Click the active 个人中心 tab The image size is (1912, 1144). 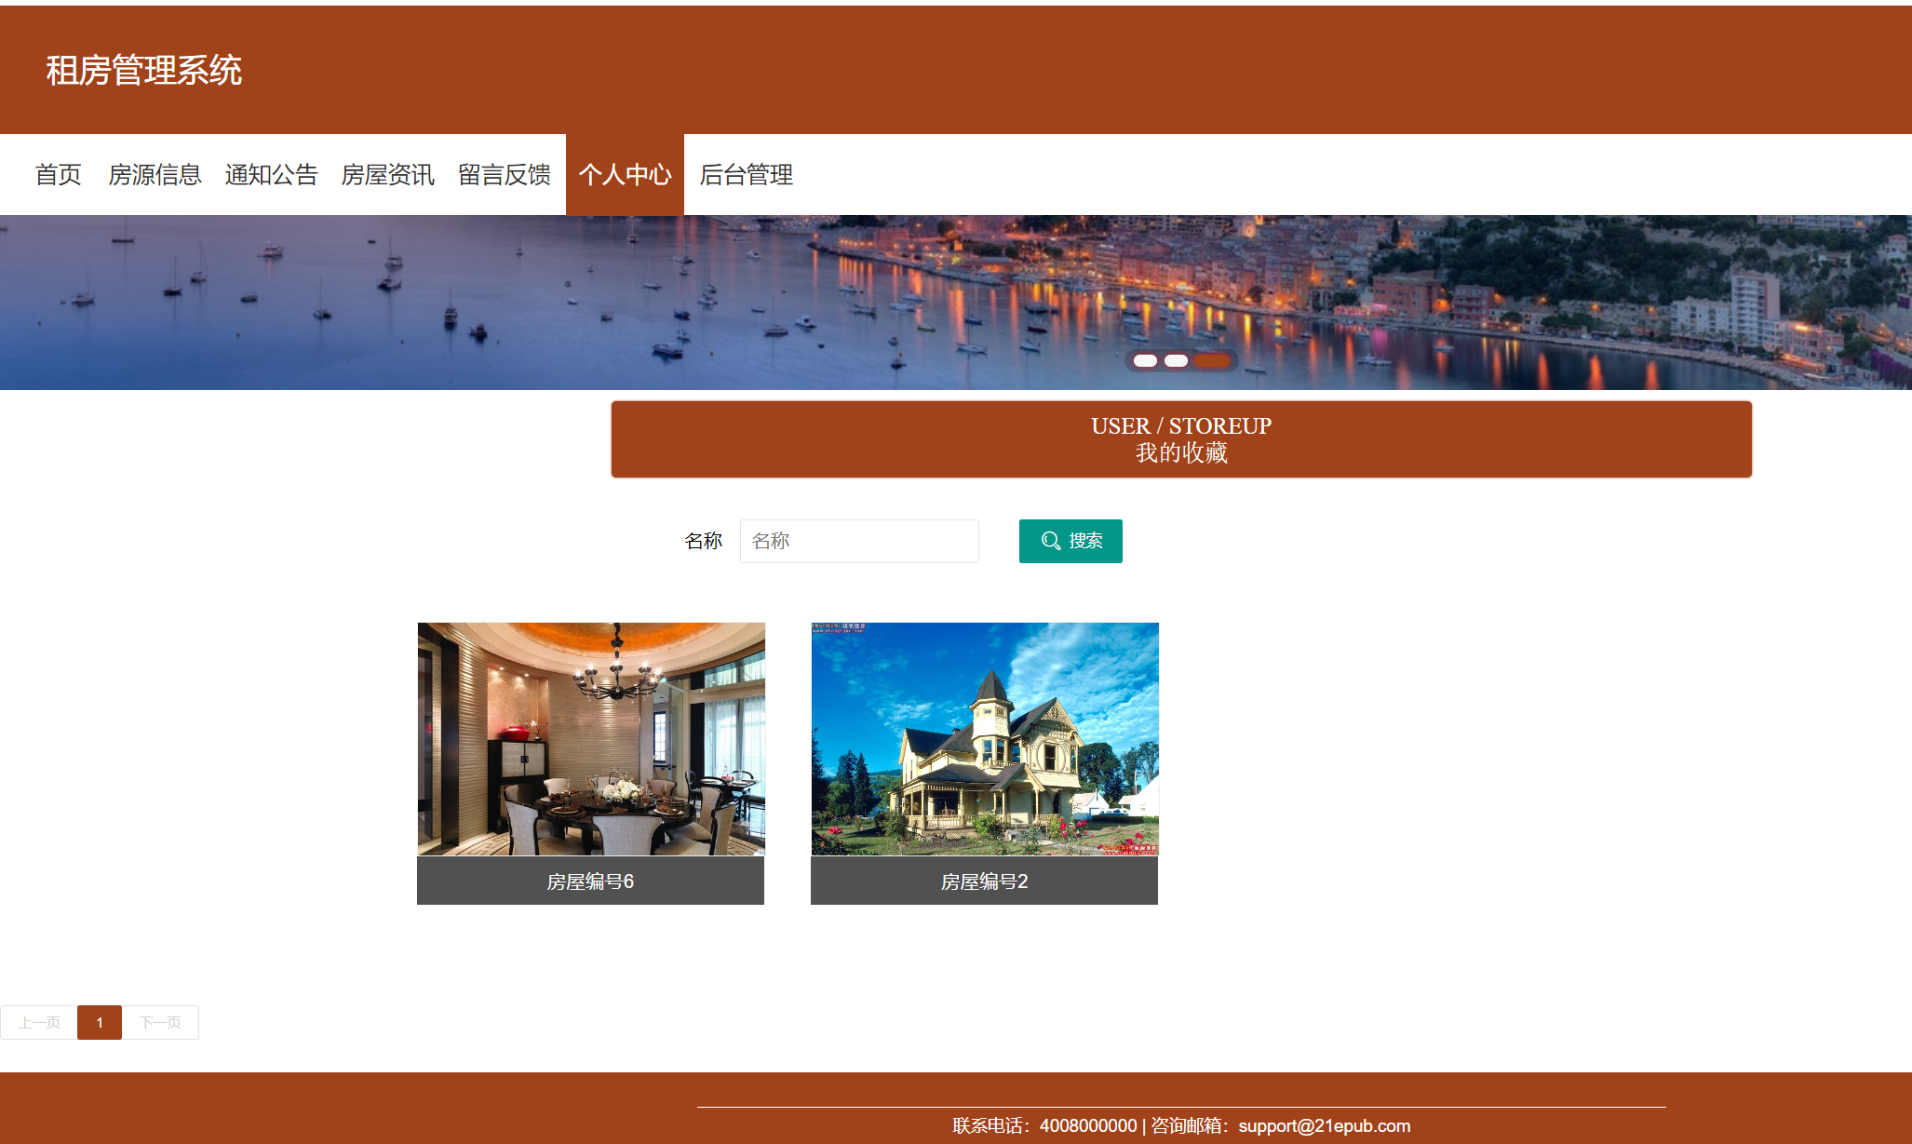pos(625,174)
